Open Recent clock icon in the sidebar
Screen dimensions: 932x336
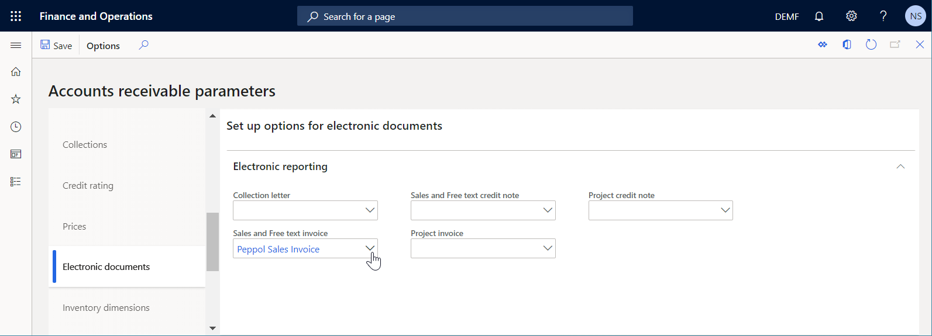[16, 127]
